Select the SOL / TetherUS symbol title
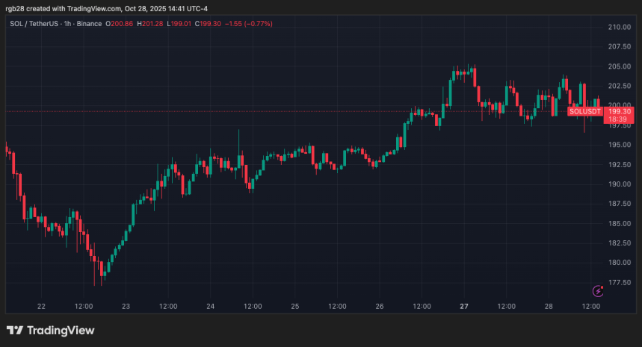This screenshot has width=642, height=347. [36, 24]
